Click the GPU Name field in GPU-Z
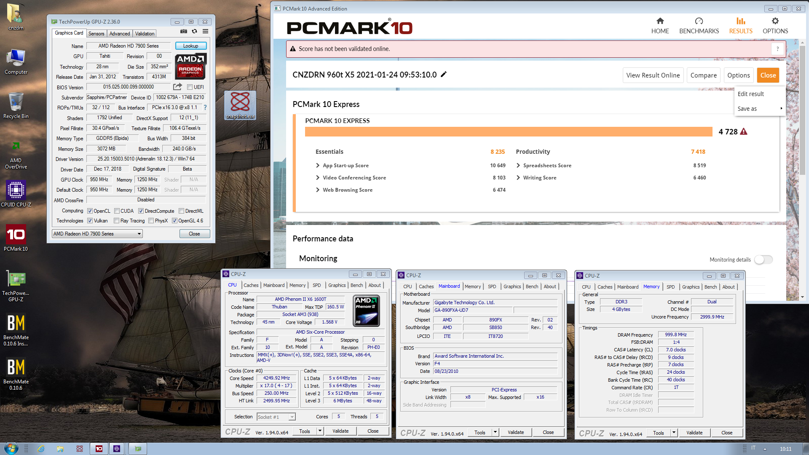The image size is (809, 455). [129, 46]
